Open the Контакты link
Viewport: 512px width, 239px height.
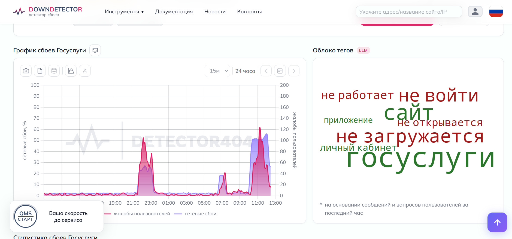coord(249,12)
